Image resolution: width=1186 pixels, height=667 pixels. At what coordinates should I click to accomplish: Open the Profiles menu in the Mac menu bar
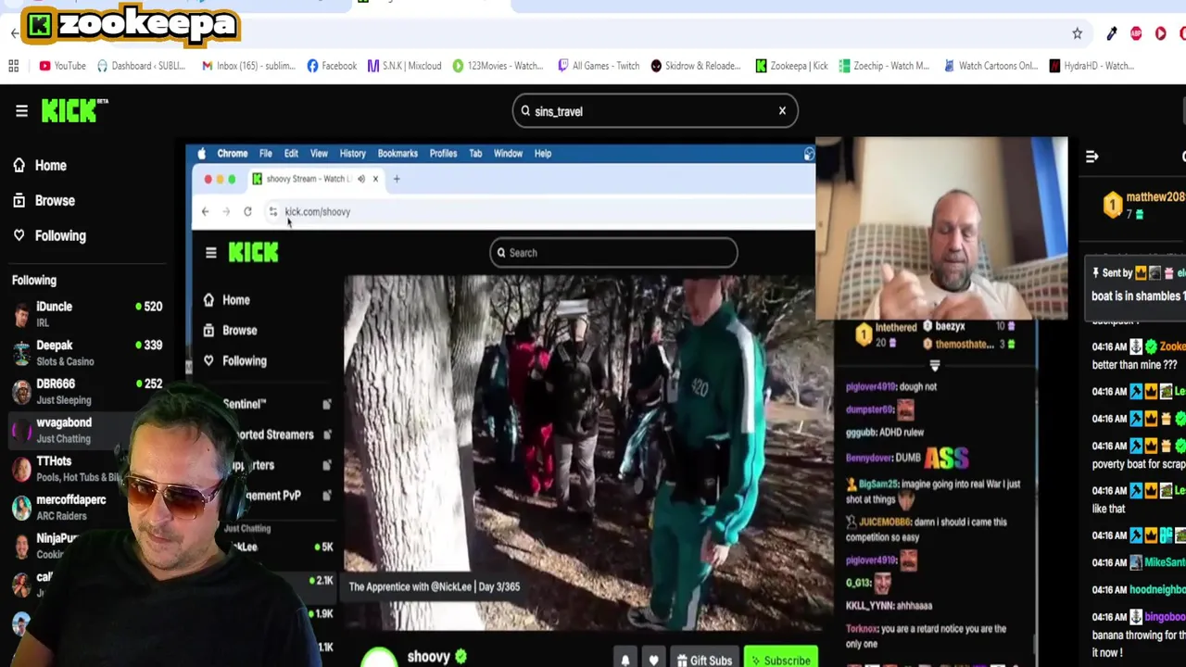pyautogui.click(x=443, y=154)
